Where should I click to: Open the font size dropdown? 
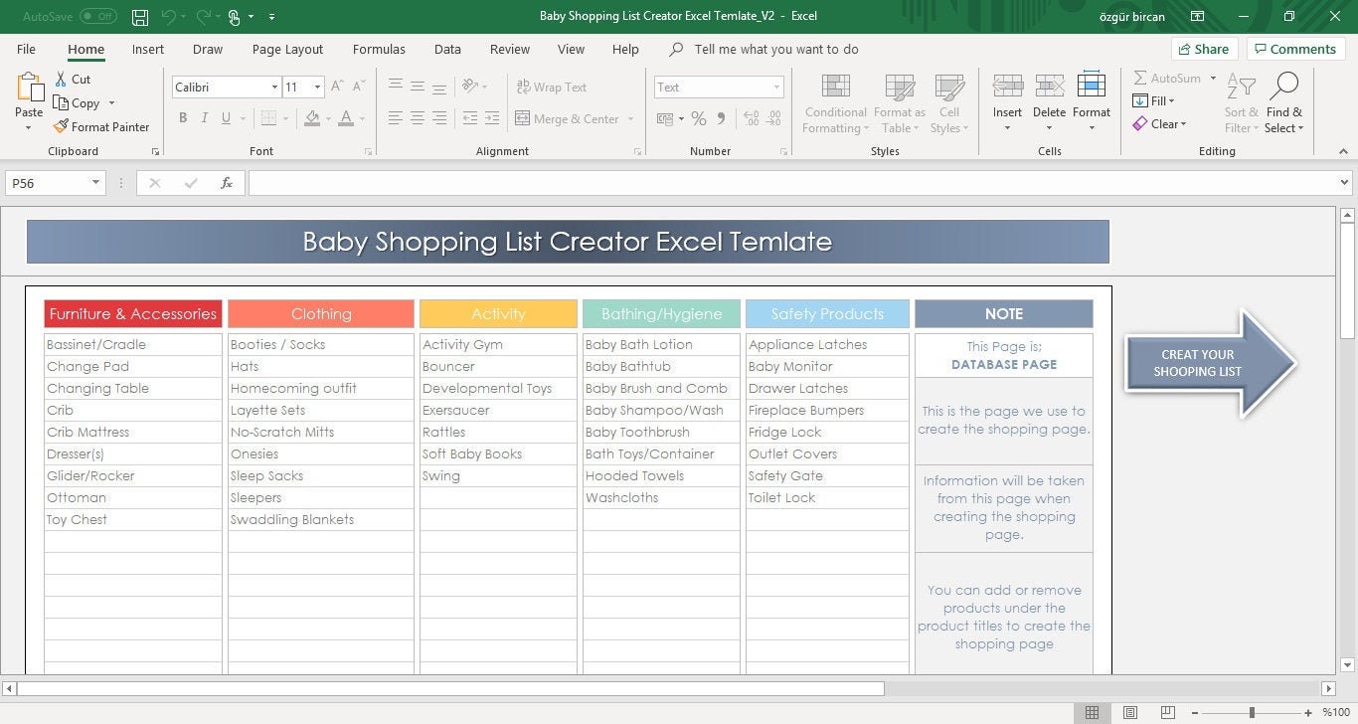coord(320,88)
